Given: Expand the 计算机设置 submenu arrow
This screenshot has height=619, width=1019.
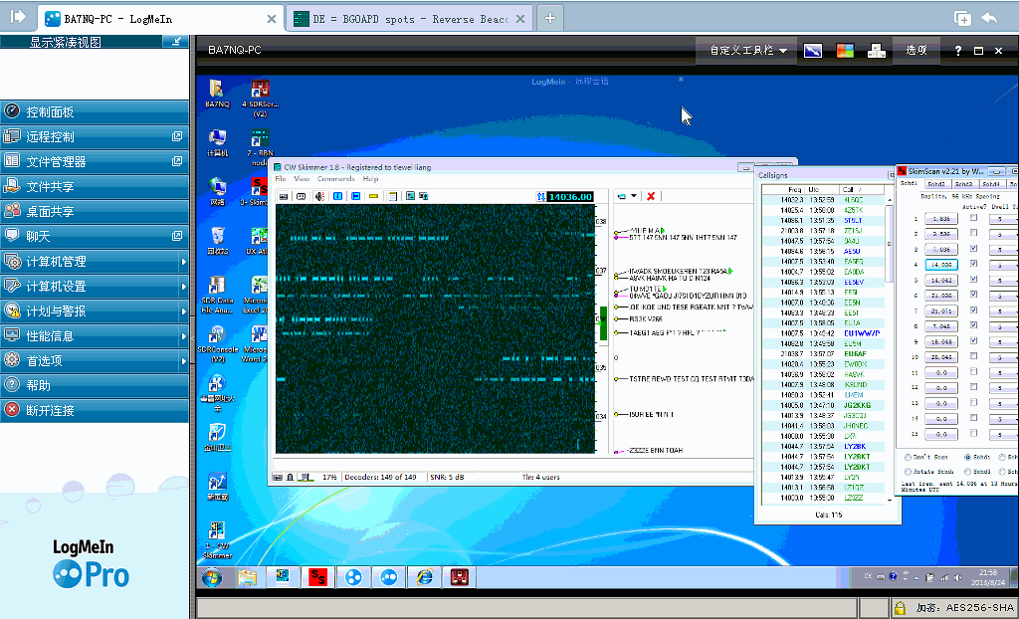Looking at the screenshot, I should [183, 286].
